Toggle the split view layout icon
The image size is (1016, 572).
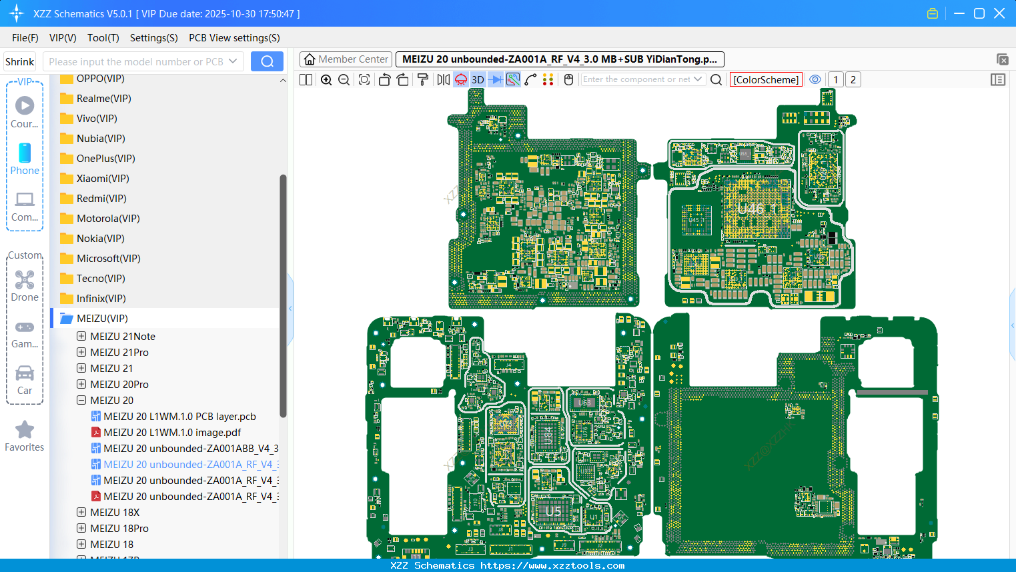click(x=306, y=79)
